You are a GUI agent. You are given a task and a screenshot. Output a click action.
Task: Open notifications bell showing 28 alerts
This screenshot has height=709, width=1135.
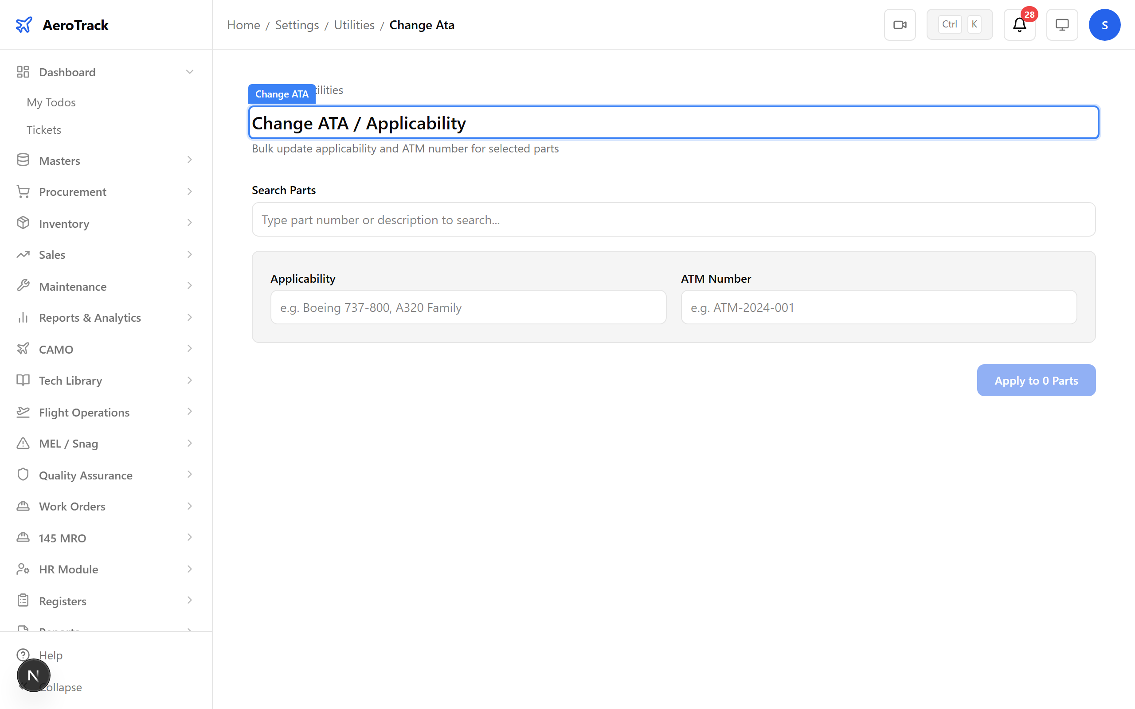pos(1019,24)
